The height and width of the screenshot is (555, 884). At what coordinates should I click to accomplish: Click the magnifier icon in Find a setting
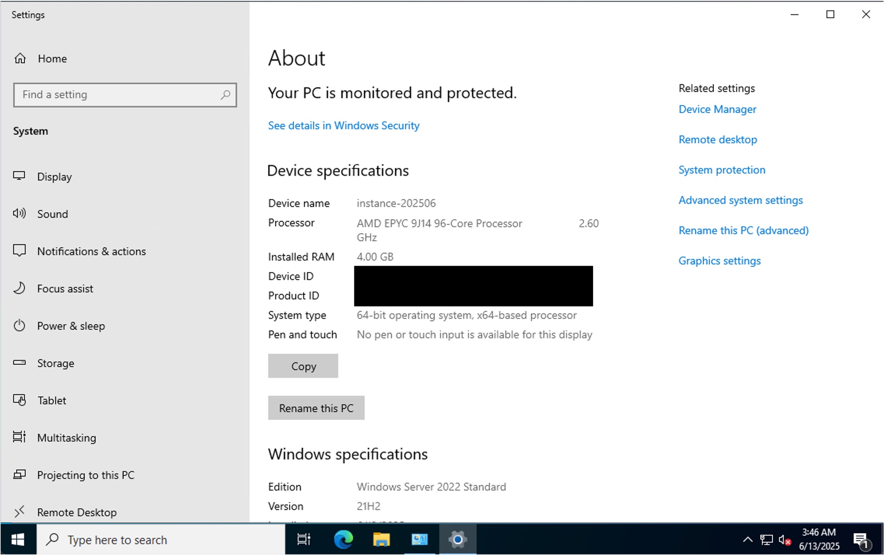[x=225, y=95]
